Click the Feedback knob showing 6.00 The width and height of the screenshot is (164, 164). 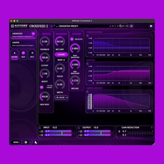(x=45, y=42)
